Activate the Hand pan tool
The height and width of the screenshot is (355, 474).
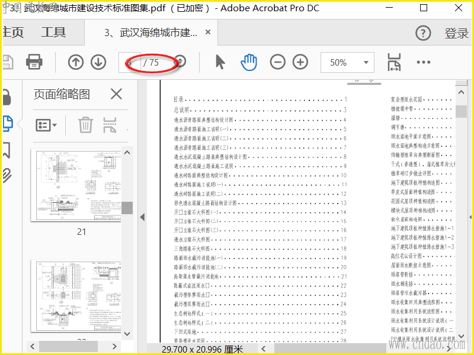[249, 62]
